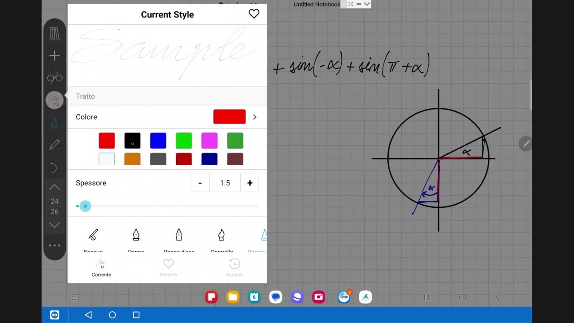Pick the brown maroon color swatch
Viewport: 574px width, 323px height.
click(235, 159)
